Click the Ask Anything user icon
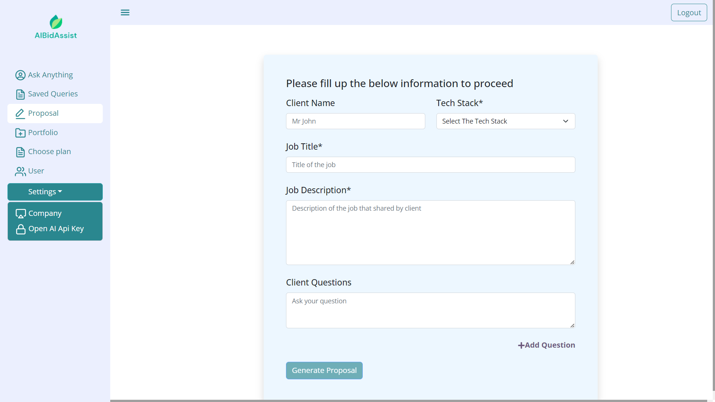The width and height of the screenshot is (715, 402). pos(20,75)
